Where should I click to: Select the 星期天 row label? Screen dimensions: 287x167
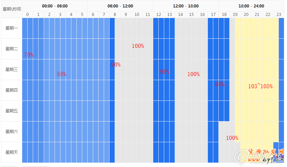(12, 152)
